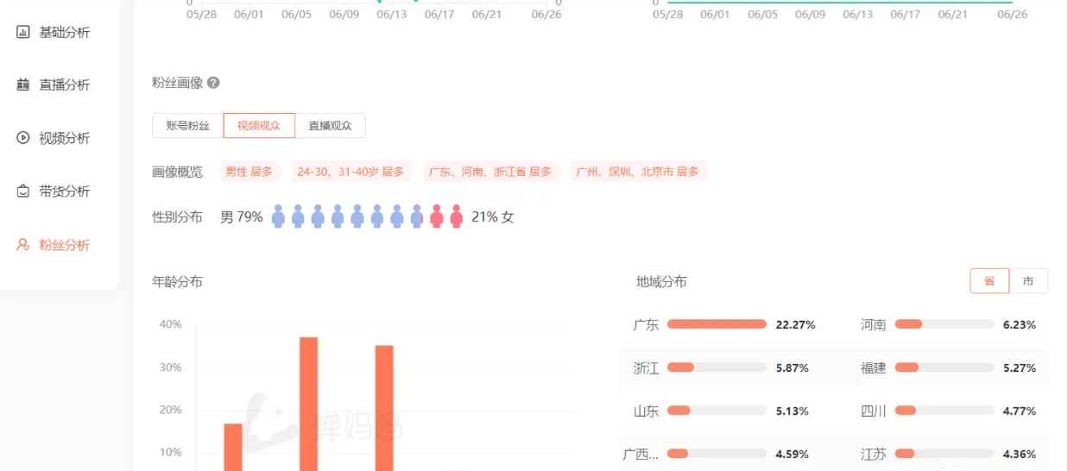Select the 视频观众 tab
1067x471 pixels.
tap(259, 126)
